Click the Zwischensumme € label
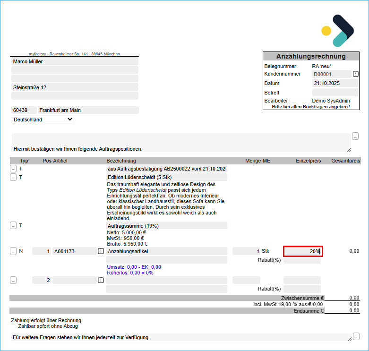Viewport: 369px width, 351px height. pyautogui.click(x=302, y=298)
